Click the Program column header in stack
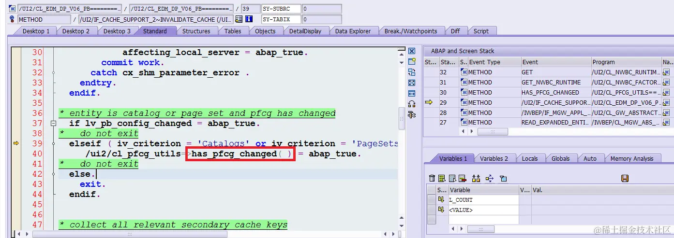The width and height of the screenshot is (674, 238). coord(627,62)
